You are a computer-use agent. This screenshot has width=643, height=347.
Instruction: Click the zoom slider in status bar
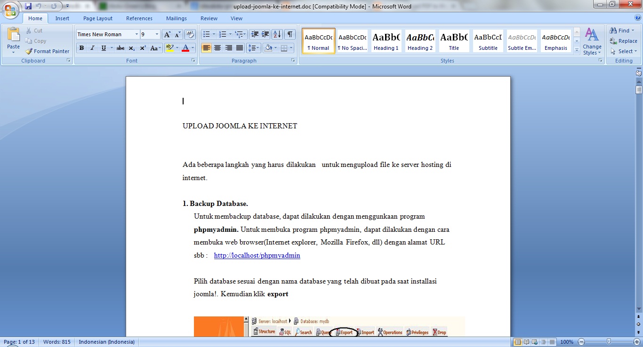[609, 342]
